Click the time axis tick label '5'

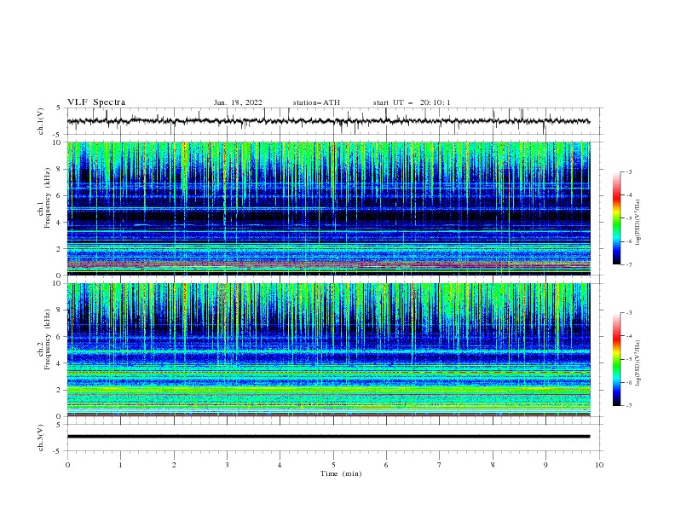(x=333, y=465)
